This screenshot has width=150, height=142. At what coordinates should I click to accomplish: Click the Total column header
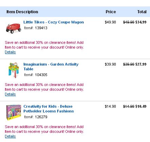coord(142,12)
